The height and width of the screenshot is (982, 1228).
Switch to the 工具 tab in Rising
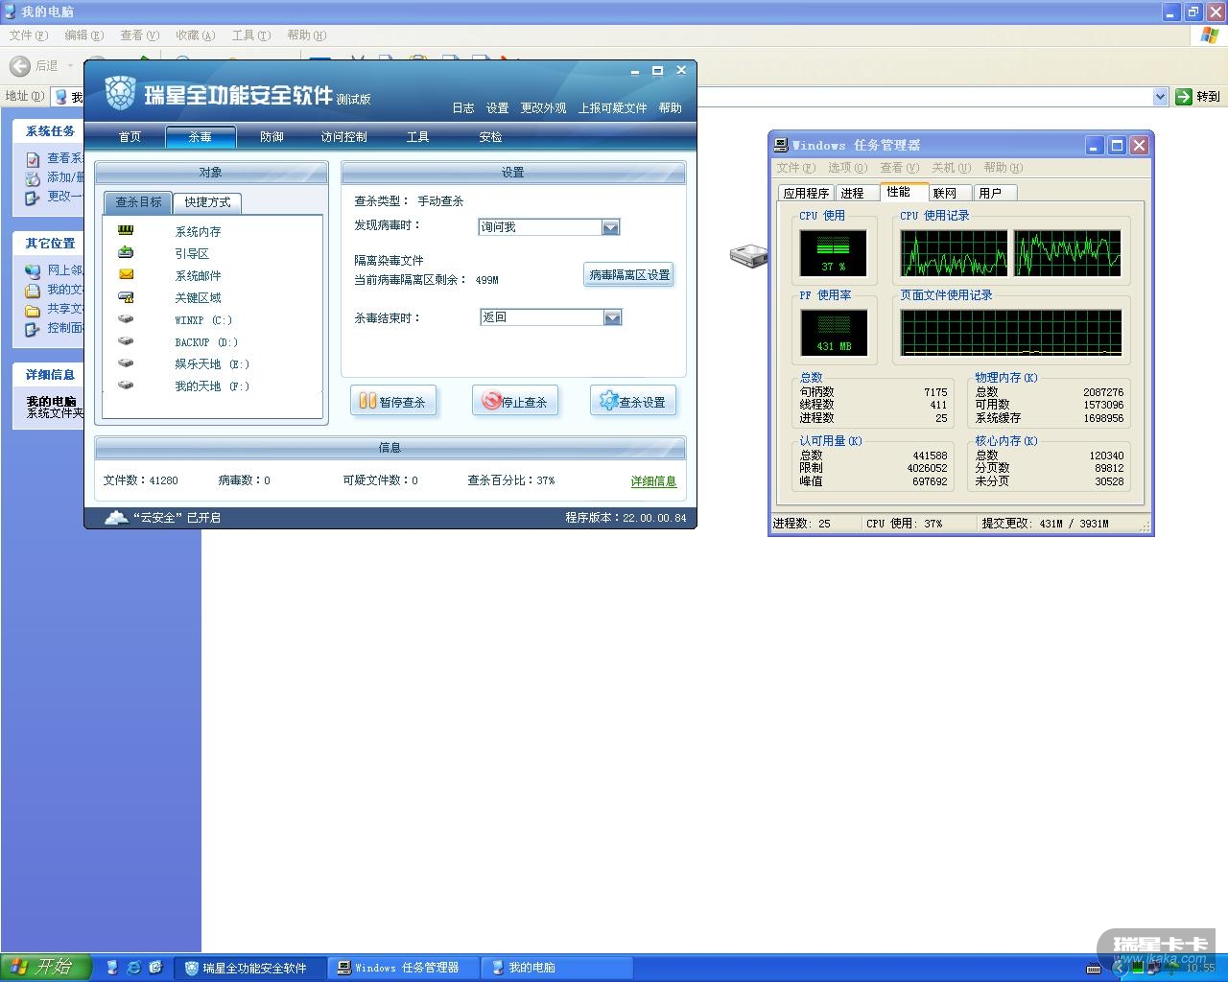pyautogui.click(x=417, y=136)
